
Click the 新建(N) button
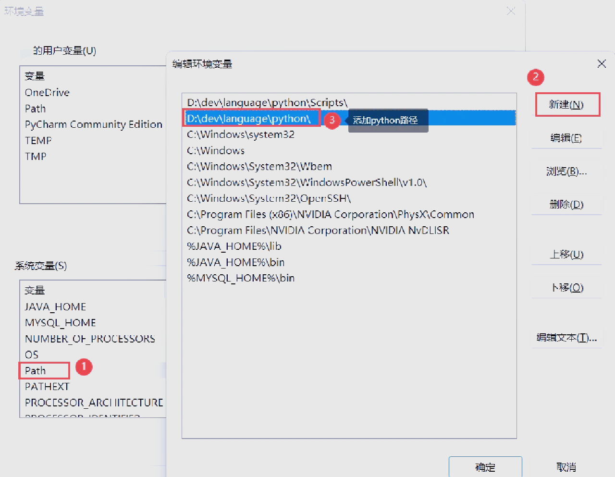pyautogui.click(x=567, y=105)
